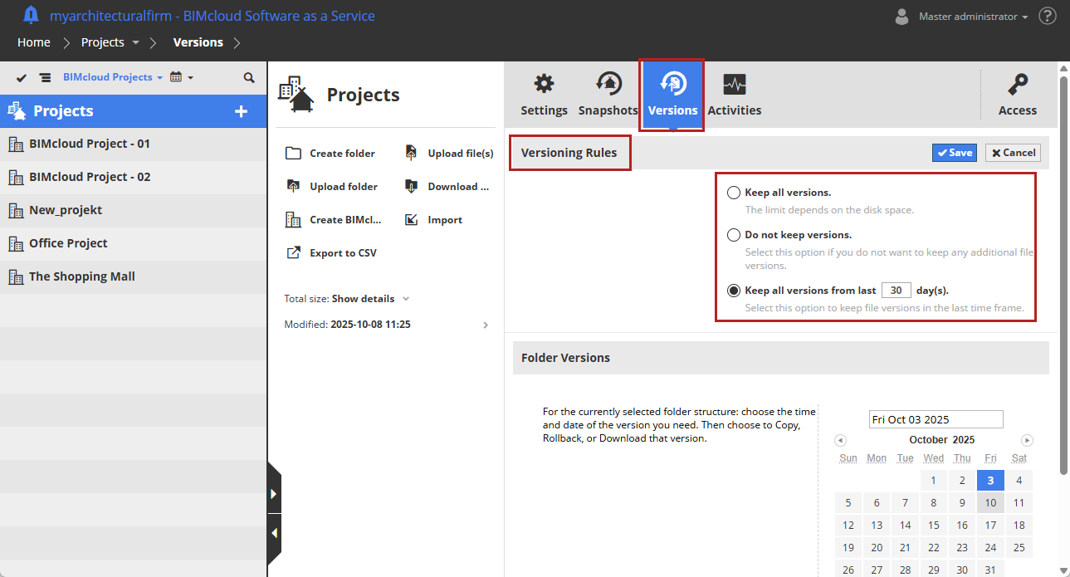Viewport: 1070px width, 577px height.
Task: Select October 1 in calendar
Action: tap(934, 480)
